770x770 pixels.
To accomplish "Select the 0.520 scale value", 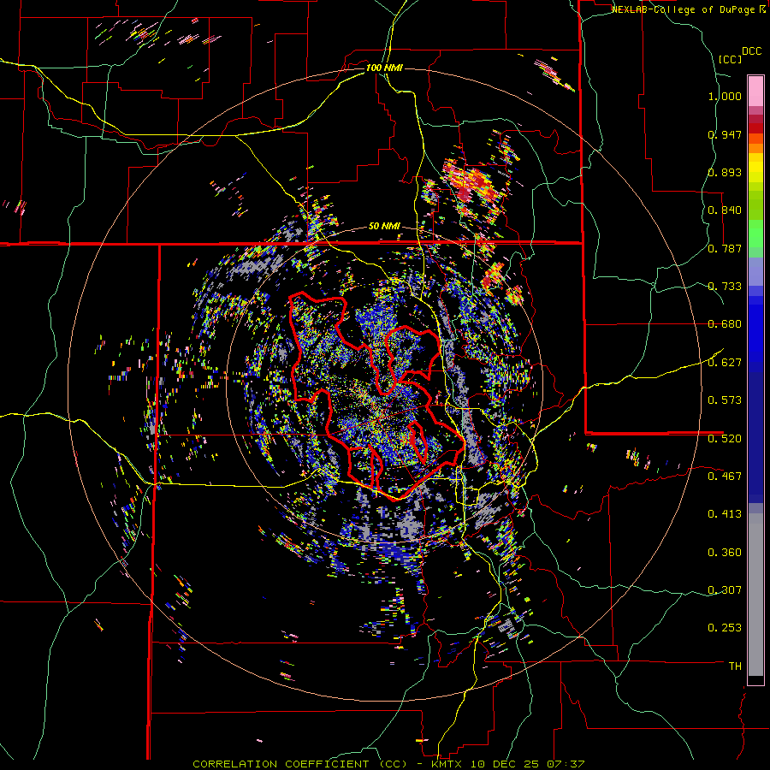I will [x=725, y=438].
